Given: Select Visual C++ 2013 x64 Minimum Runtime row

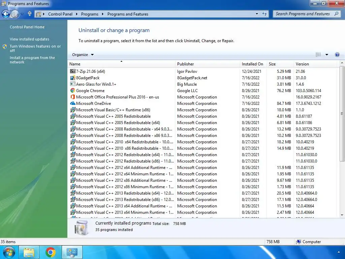Looking at the screenshot, I should [x=203, y=212].
